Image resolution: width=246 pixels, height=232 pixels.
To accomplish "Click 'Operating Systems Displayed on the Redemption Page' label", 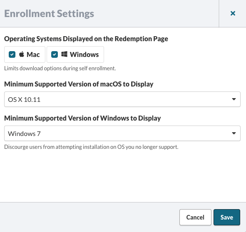I will pyautogui.click(x=86, y=39).
